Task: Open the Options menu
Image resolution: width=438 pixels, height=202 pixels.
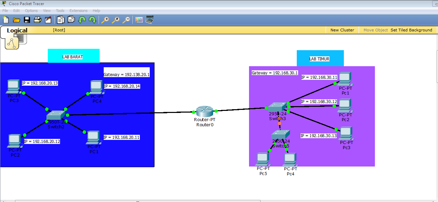Action: point(31,11)
